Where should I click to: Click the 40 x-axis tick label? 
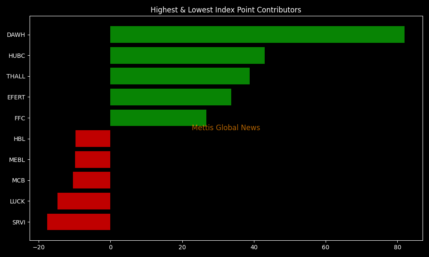point(254,248)
